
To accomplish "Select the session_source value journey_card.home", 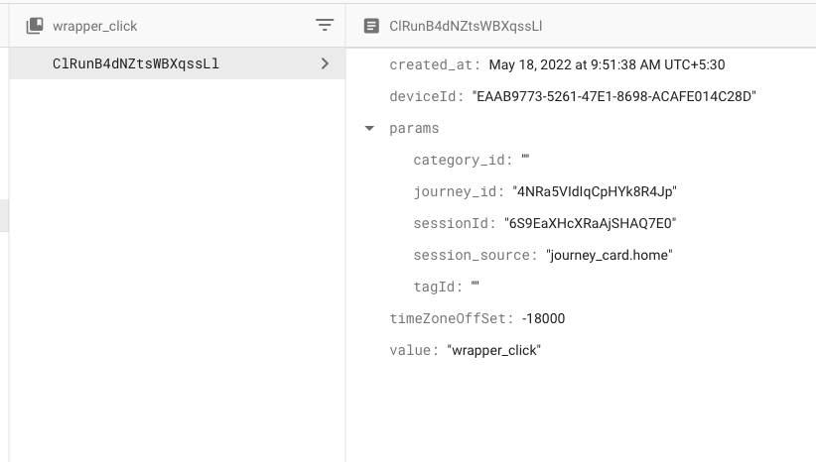I will pos(610,255).
